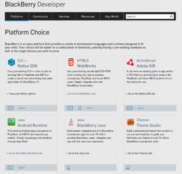Select App World in navigation bar
This screenshot has height=174, width=182.
pyautogui.click(x=112, y=17)
